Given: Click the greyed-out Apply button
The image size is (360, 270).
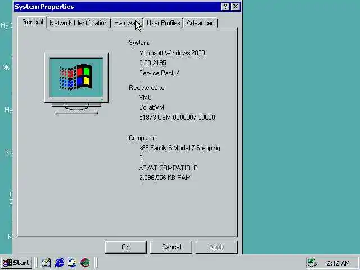Looking at the screenshot, I should click(217, 247).
